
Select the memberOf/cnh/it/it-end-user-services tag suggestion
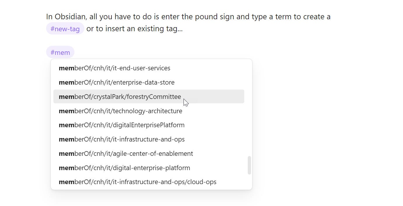point(149,68)
